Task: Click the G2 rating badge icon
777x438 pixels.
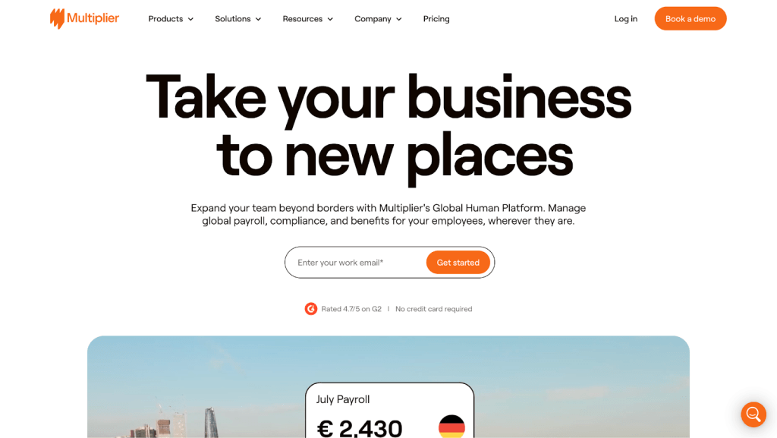Action: [310, 309]
